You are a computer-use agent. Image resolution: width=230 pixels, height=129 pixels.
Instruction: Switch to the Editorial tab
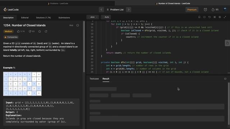[25, 18]
